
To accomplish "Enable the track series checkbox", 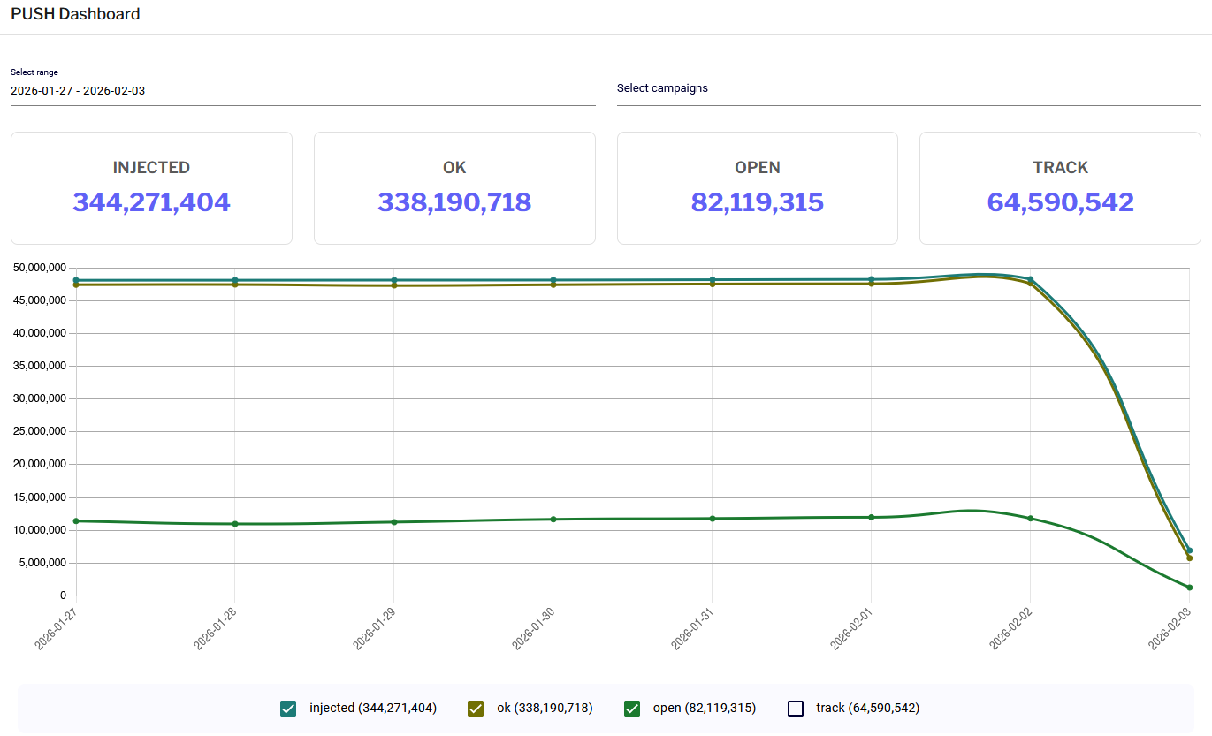I will (x=796, y=709).
